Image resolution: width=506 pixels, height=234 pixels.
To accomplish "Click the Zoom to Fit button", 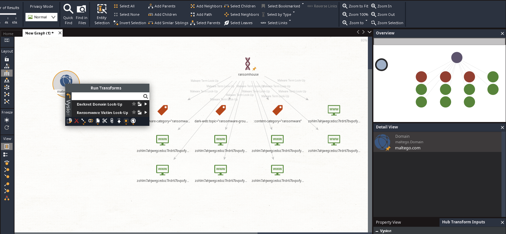I will point(355,6).
